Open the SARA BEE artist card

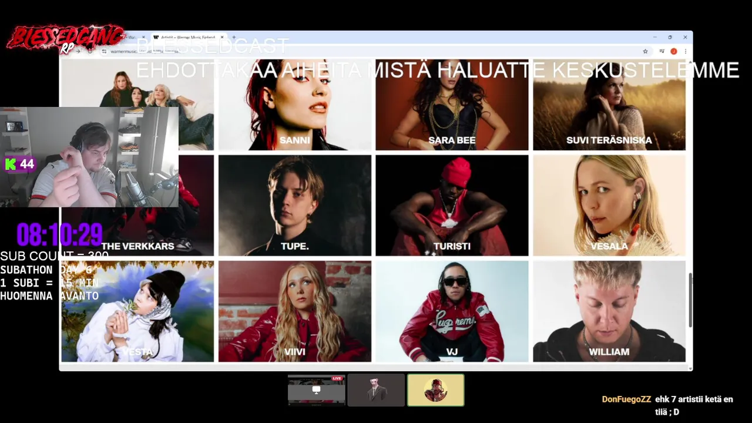coord(452,105)
